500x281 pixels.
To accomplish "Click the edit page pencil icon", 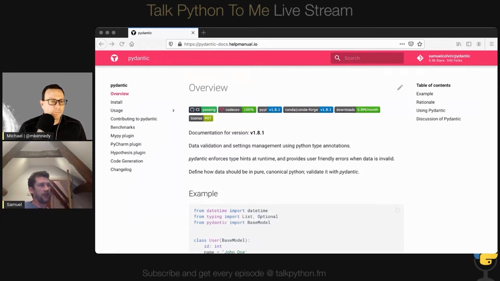I will (x=400, y=88).
